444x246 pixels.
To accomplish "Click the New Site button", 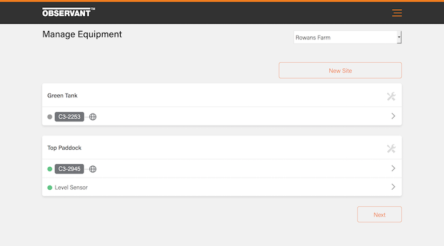I will click(340, 71).
